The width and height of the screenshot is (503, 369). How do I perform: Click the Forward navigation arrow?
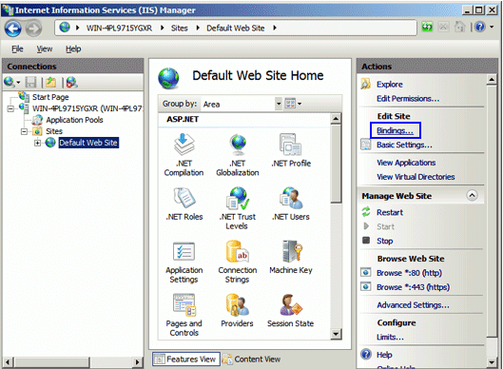(33, 29)
